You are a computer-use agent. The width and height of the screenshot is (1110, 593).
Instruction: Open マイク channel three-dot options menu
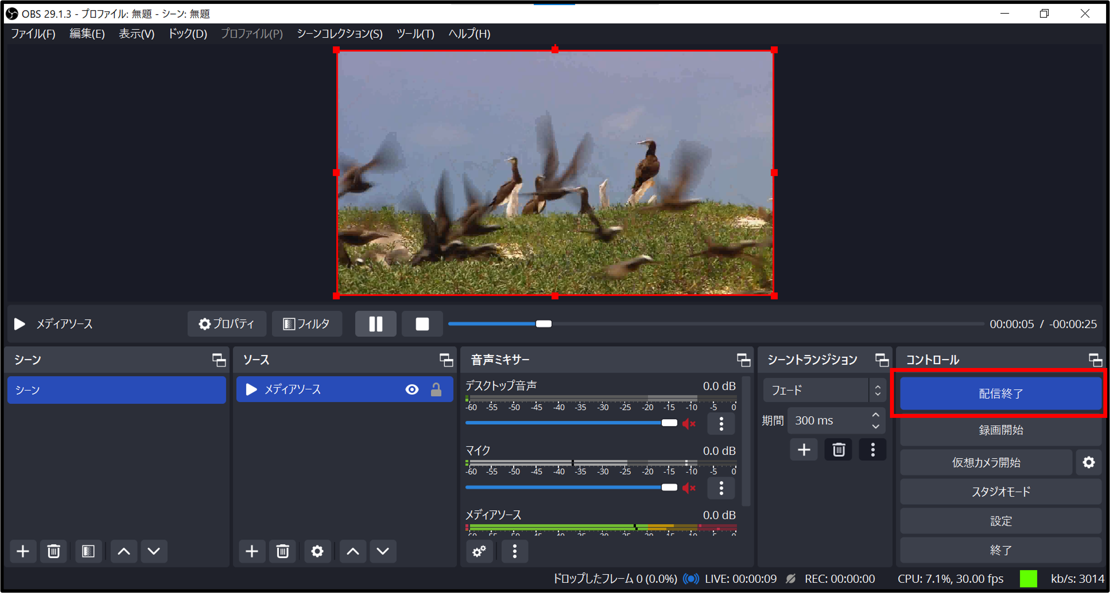pos(721,488)
